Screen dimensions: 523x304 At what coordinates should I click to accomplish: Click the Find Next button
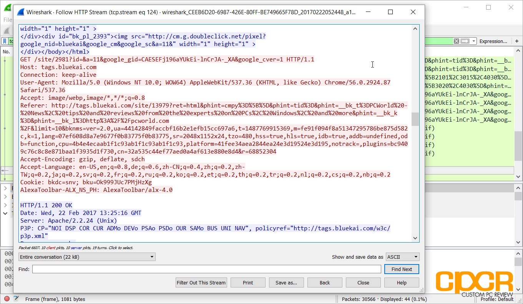point(402,269)
